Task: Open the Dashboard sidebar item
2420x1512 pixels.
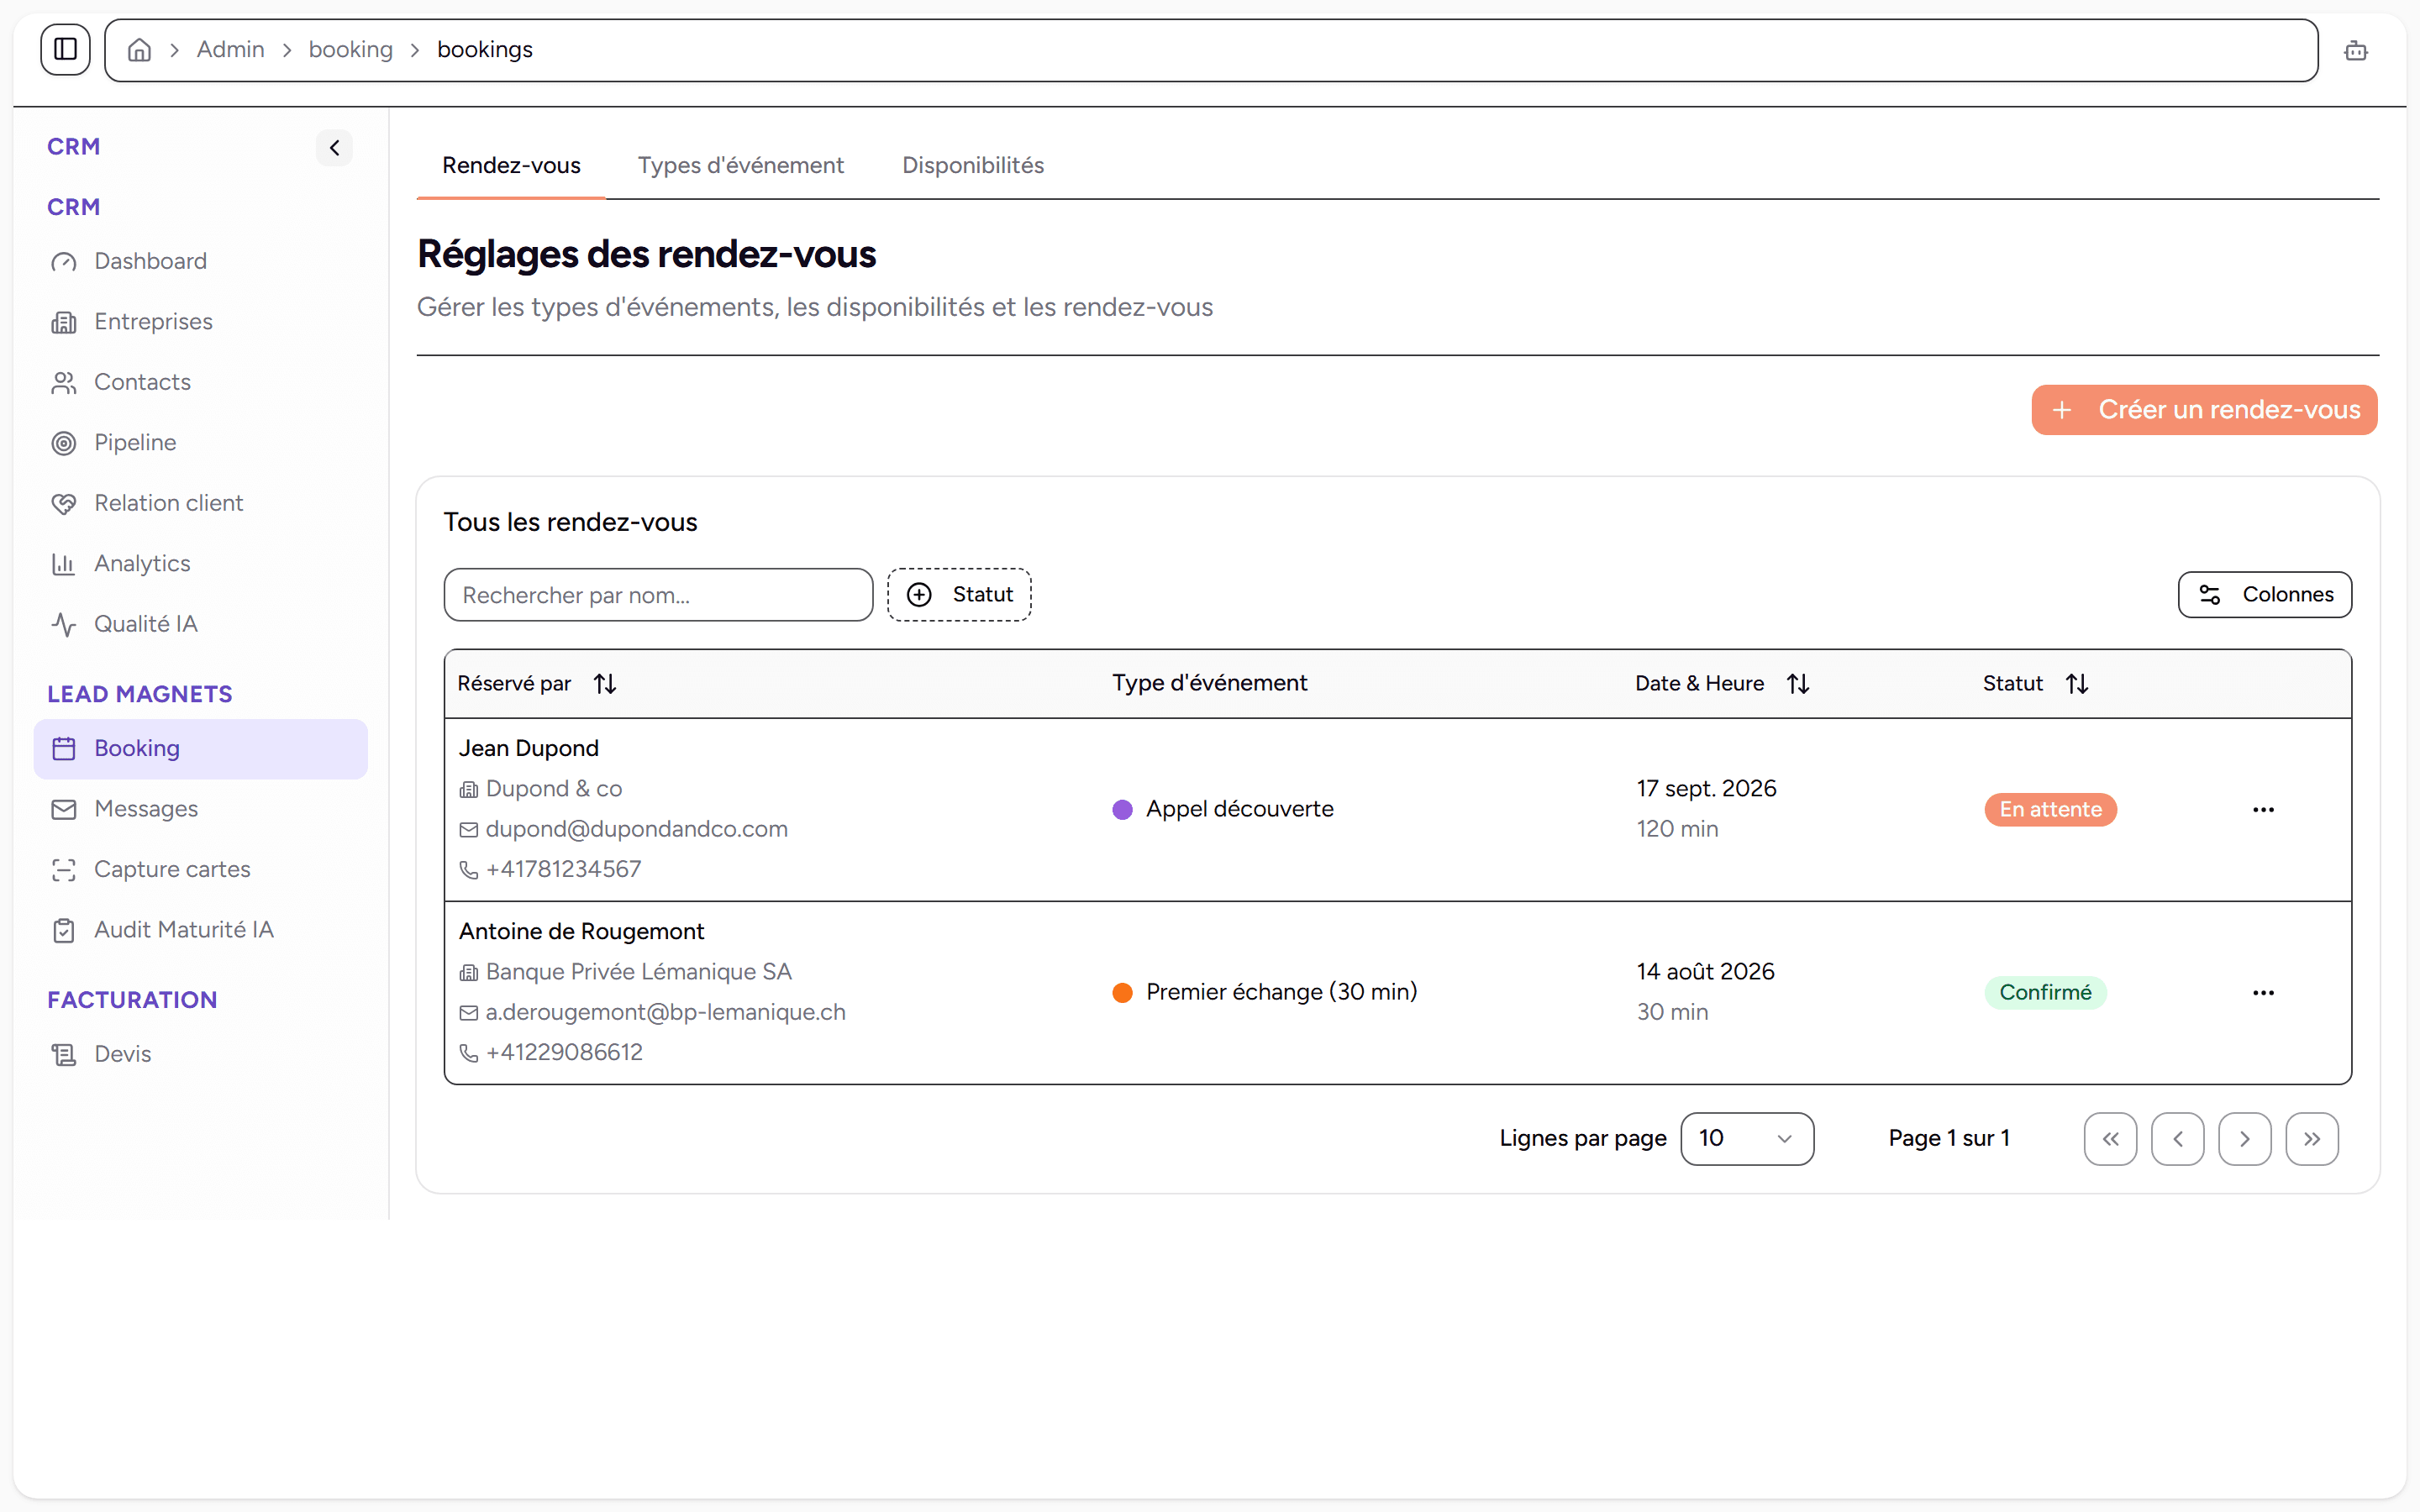Action: 200,261
